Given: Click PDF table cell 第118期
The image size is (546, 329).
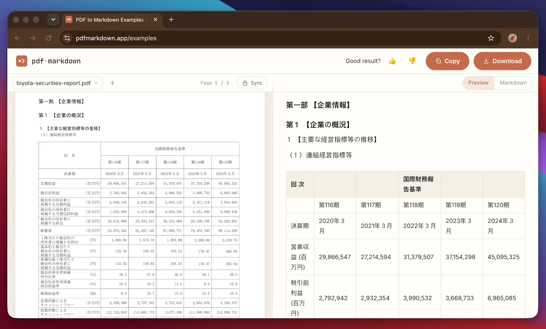Looking at the screenshot, I should 170,162.
